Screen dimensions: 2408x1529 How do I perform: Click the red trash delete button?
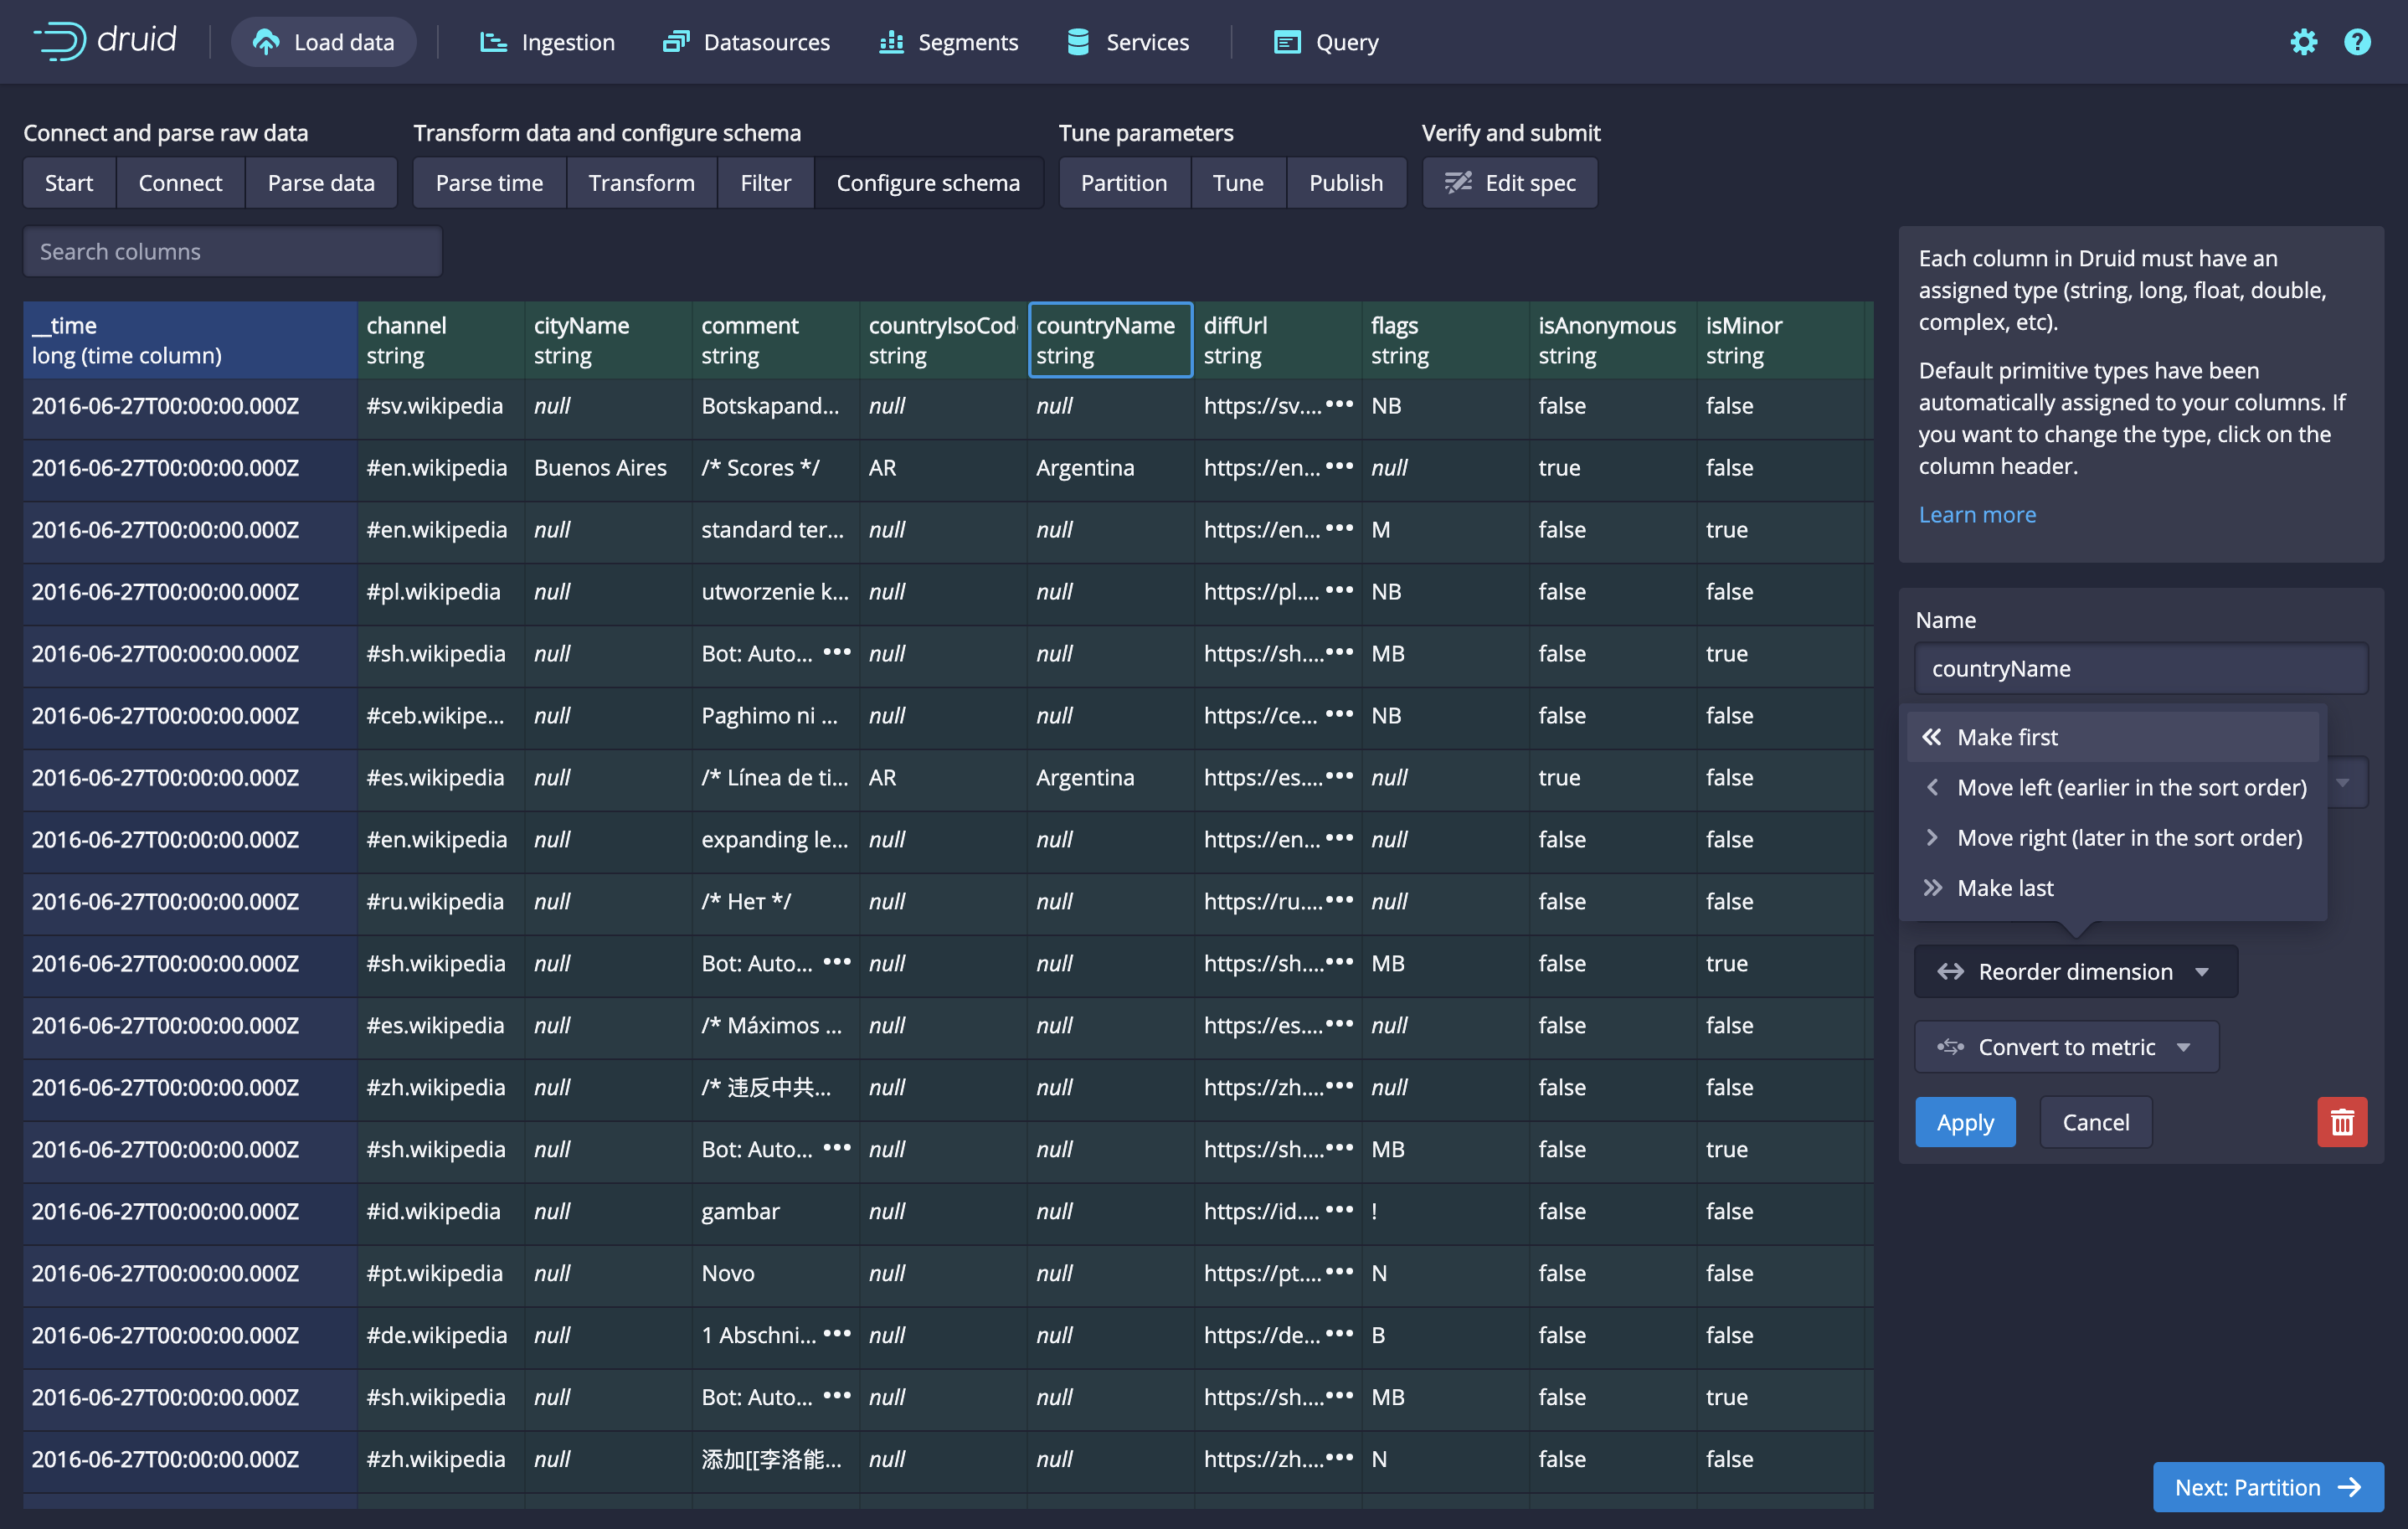2341,1122
